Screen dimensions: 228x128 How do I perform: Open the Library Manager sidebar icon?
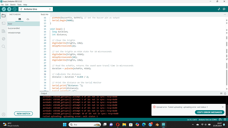tap(4, 31)
